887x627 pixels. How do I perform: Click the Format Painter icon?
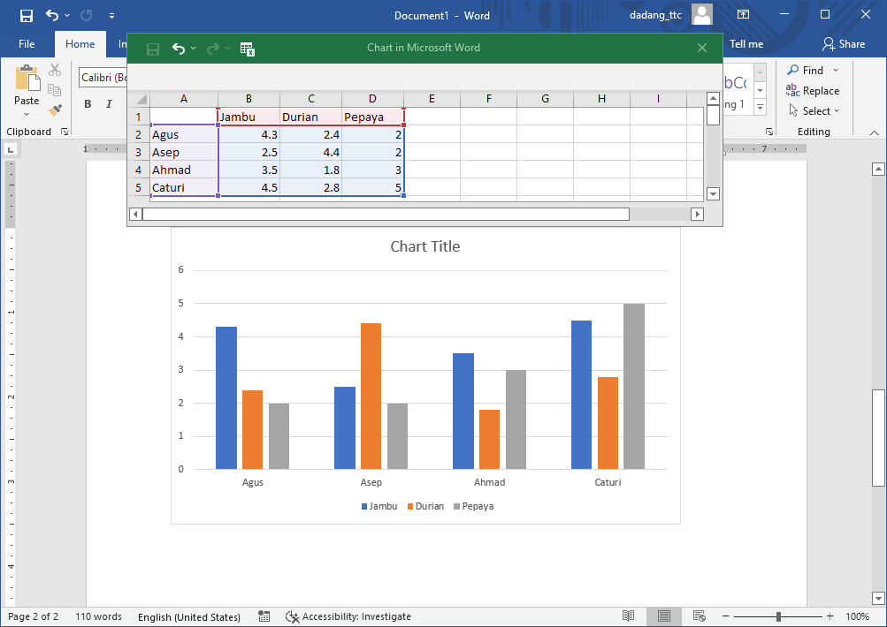click(x=54, y=109)
